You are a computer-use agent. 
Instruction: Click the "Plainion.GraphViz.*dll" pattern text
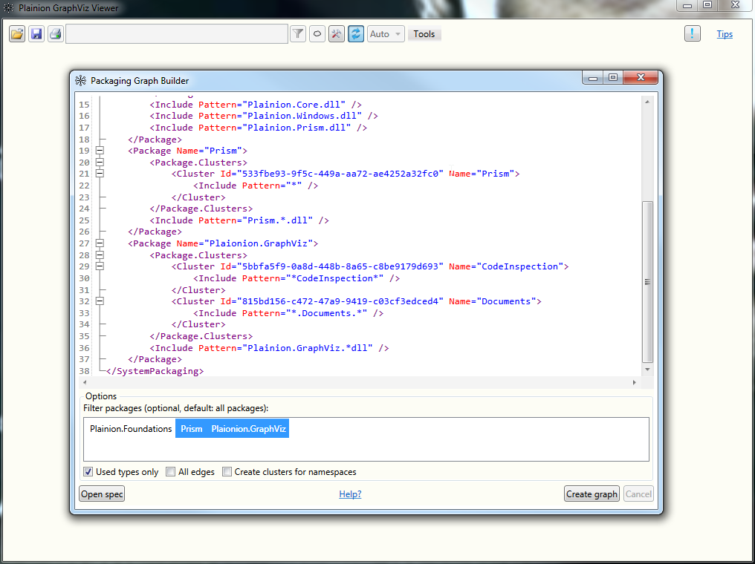click(x=308, y=347)
